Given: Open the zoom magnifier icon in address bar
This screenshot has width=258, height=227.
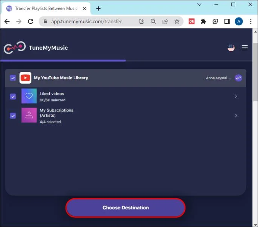Looking at the screenshot, I should pyautogui.click(x=153, y=21).
